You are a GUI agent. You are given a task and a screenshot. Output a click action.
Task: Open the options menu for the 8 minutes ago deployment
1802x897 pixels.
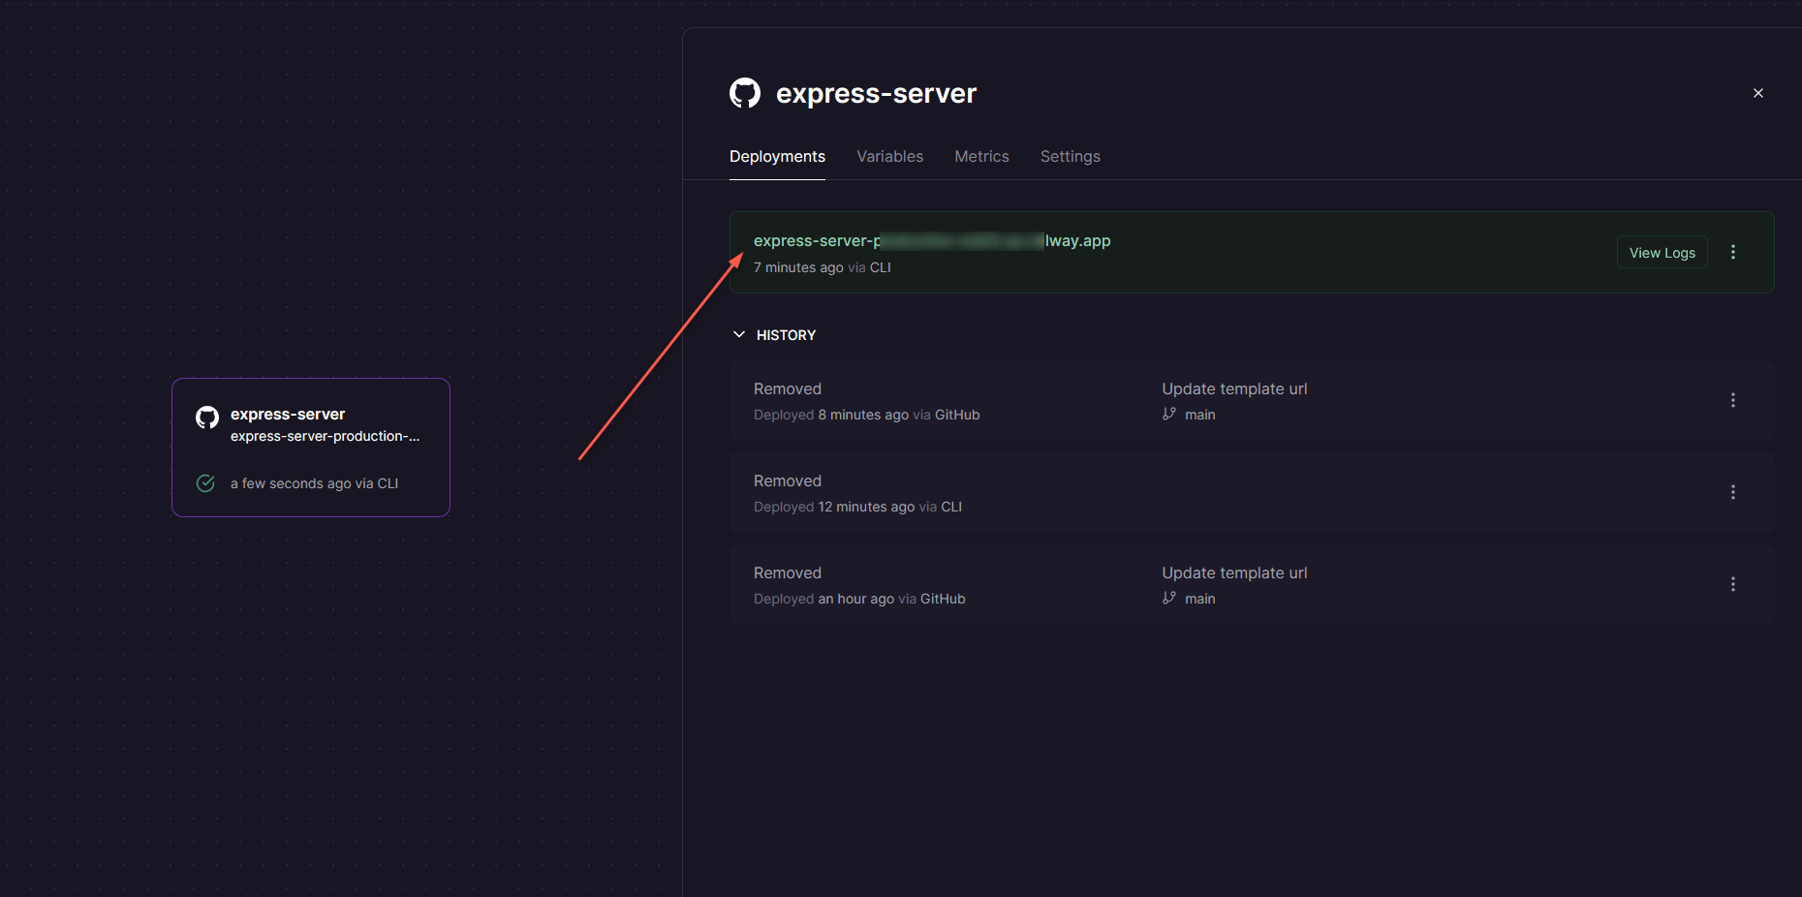(x=1732, y=400)
